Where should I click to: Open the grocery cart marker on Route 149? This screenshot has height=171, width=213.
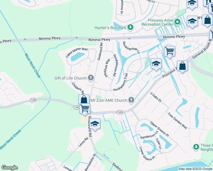pyautogui.click(x=85, y=109)
